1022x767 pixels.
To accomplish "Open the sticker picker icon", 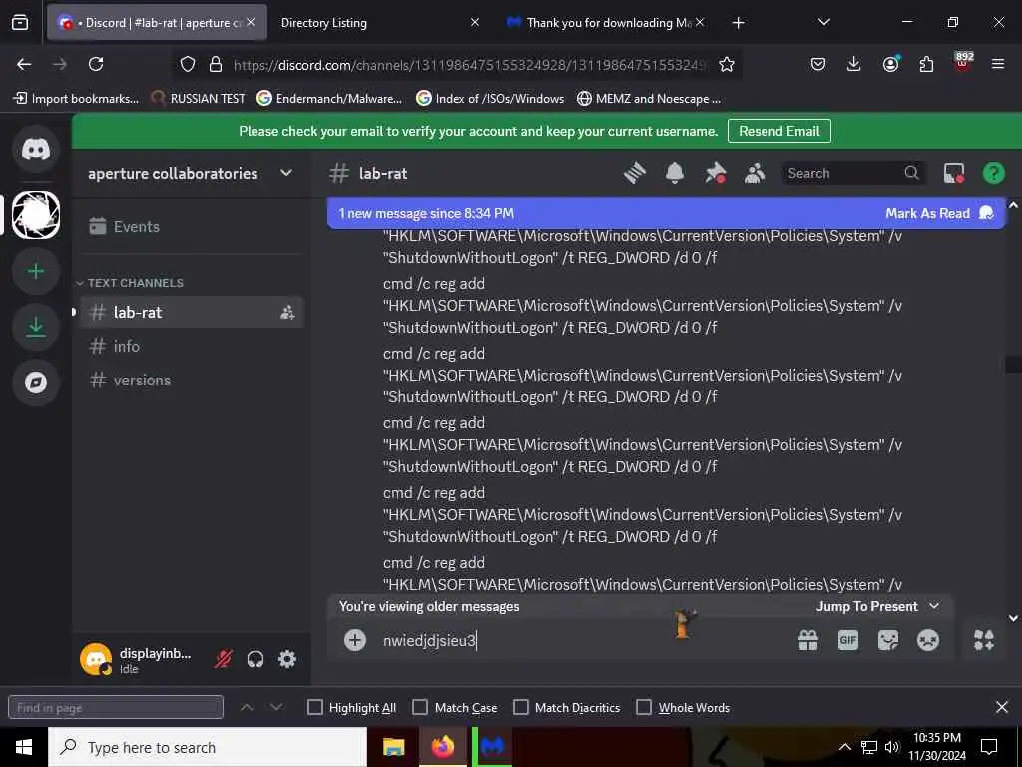I will [887, 640].
